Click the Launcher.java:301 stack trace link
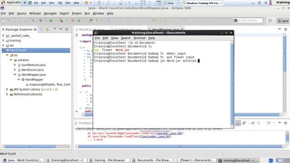Screen dimensions: 290x163 (x=169, y=133)
